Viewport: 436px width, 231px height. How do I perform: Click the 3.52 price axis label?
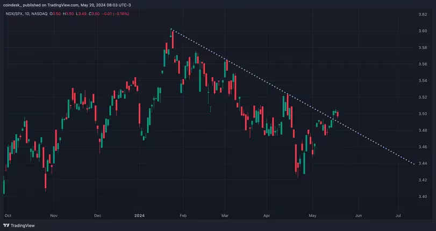[423, 98]
